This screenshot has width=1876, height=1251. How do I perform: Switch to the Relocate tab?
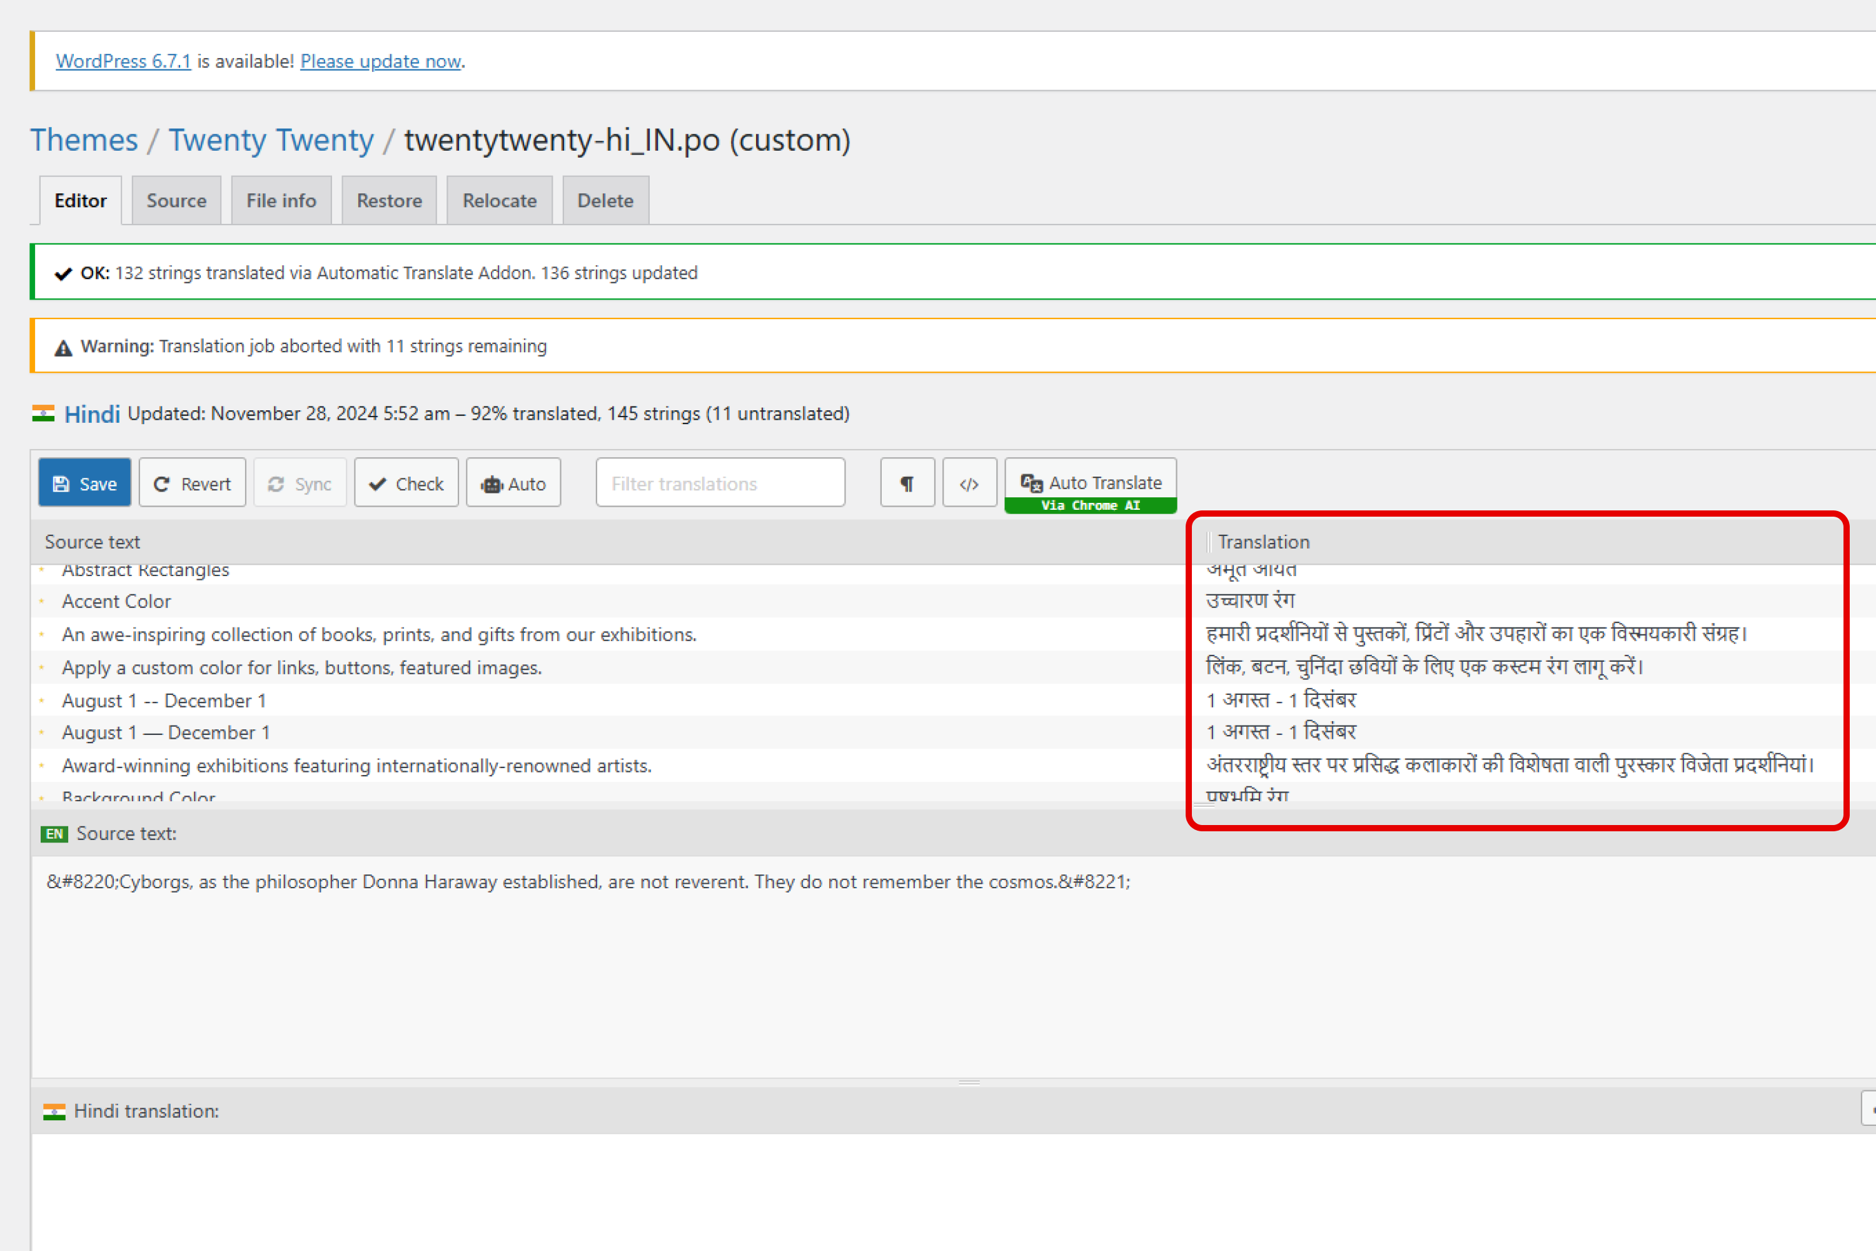(499, 200)
